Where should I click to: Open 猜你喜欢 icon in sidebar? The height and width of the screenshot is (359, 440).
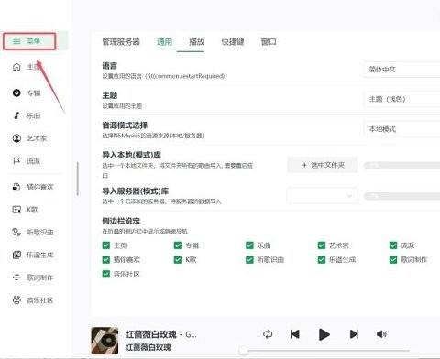coord(16,187)
